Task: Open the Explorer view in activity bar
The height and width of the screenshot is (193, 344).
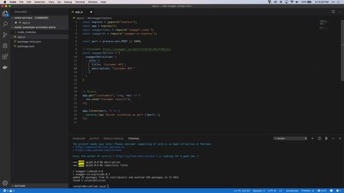Action: click(5, 13)
